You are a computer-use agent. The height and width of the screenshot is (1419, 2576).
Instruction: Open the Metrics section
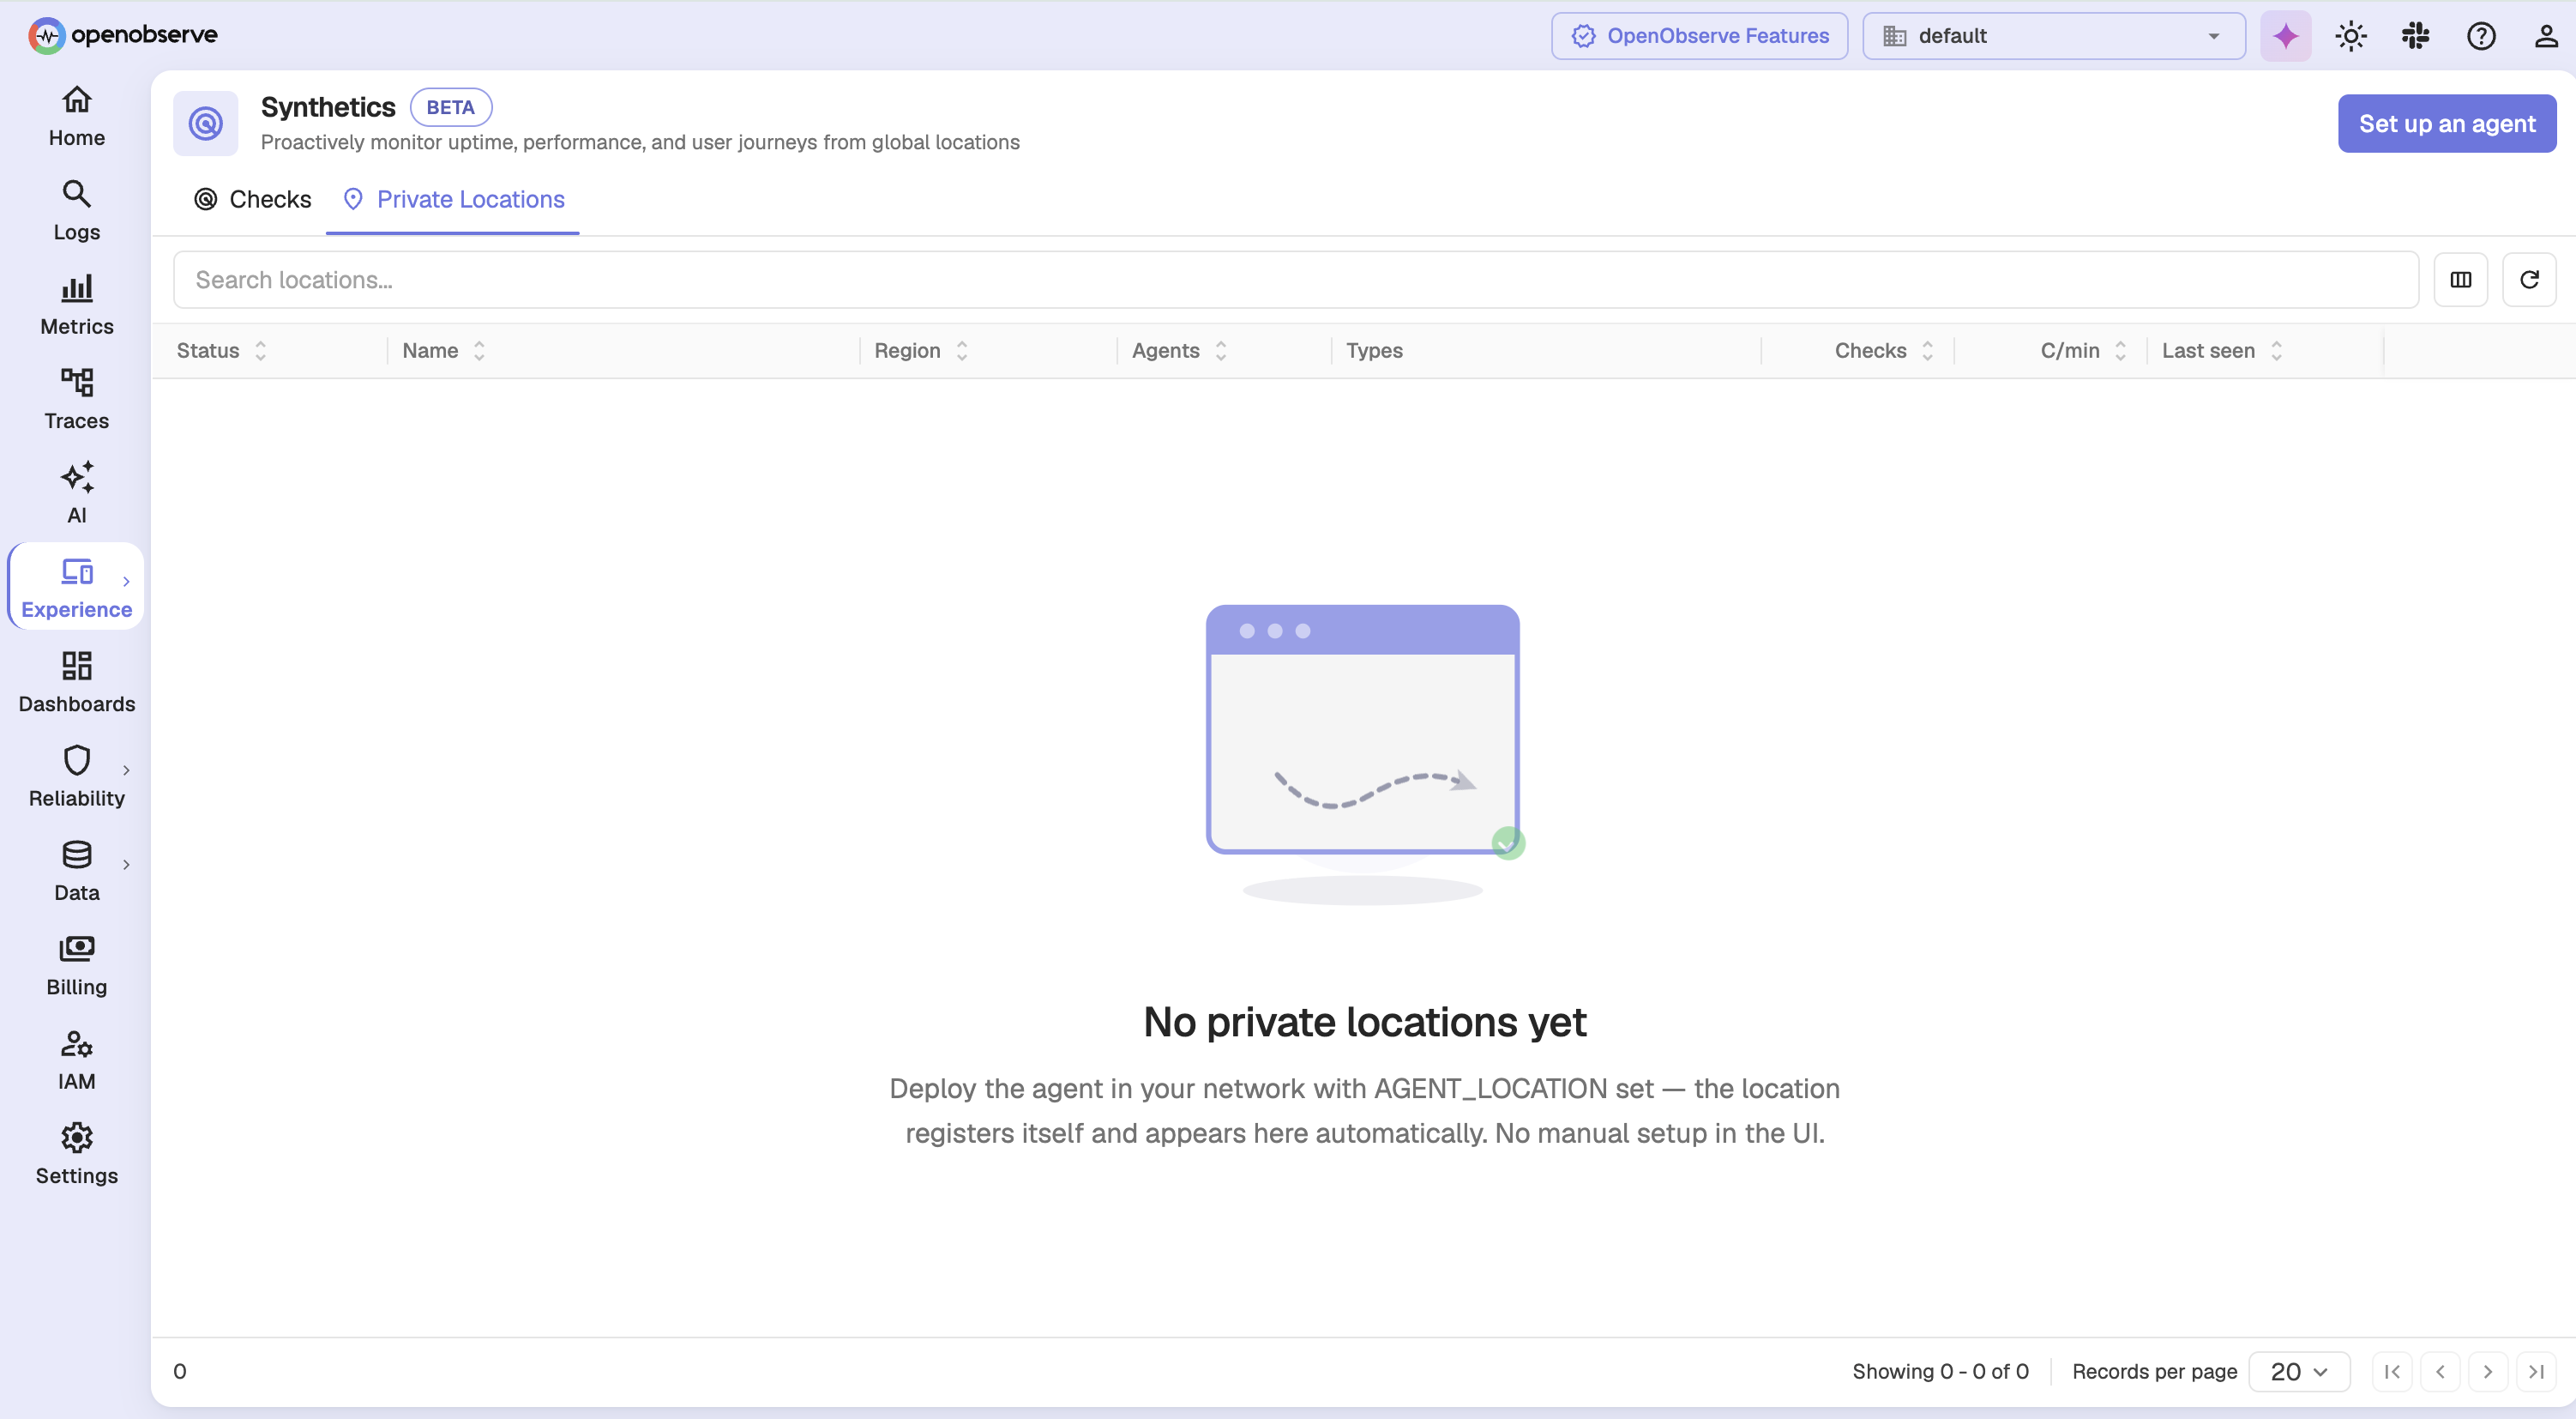pos(76,306)
